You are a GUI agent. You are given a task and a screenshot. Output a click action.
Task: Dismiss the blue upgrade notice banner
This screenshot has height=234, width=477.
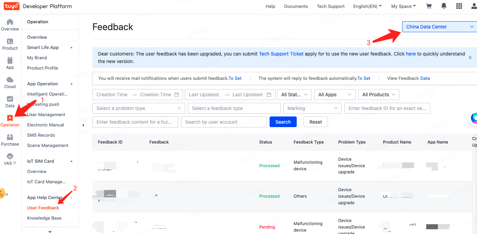click(470, 58)
